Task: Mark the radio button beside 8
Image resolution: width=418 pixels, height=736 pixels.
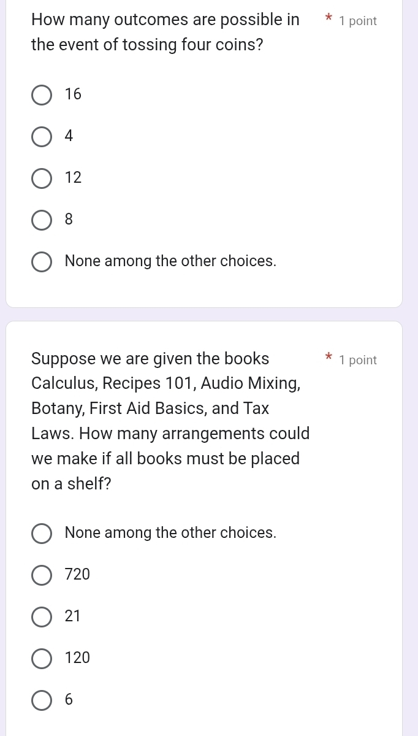Action: click(x=42, y=220)
